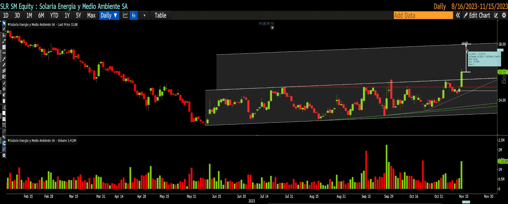
Task: Open the font style A tool
Action: [x=4, y=107]
